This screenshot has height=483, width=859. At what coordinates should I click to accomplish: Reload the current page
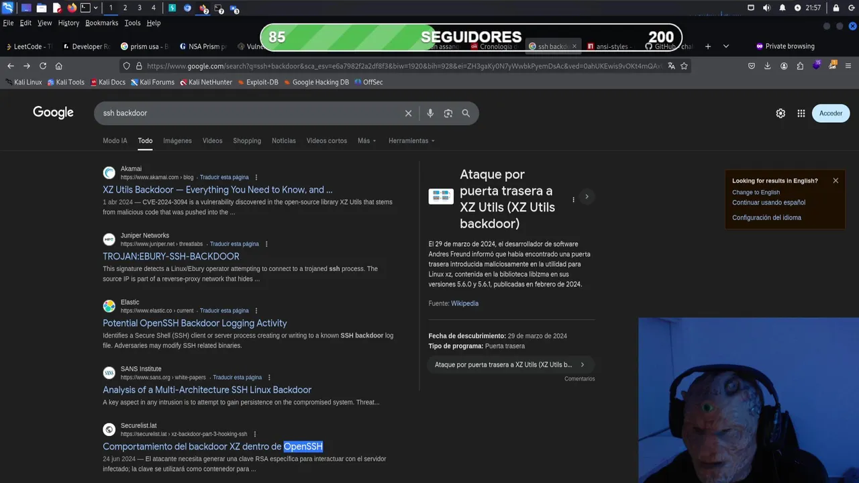pyautogui.click(x=42, y=66)
